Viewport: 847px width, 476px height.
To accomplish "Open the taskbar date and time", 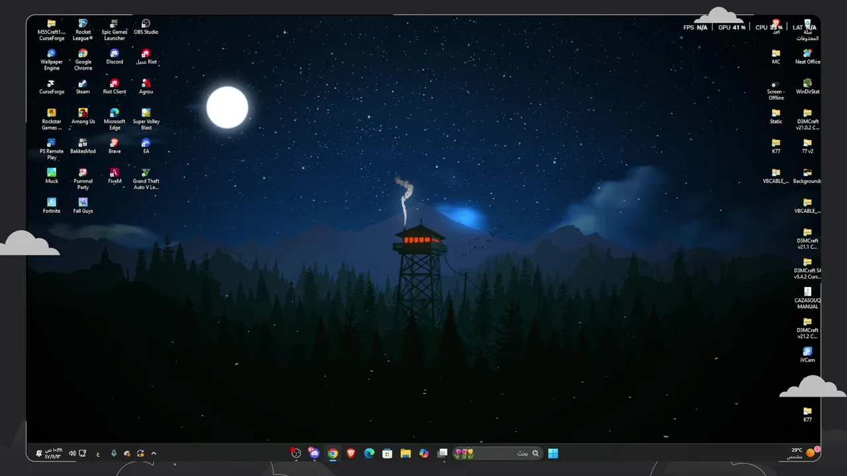I will (x=53, y=453).
